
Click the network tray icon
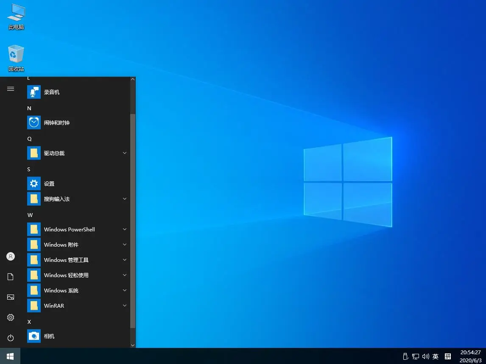(x=415, y=356)
